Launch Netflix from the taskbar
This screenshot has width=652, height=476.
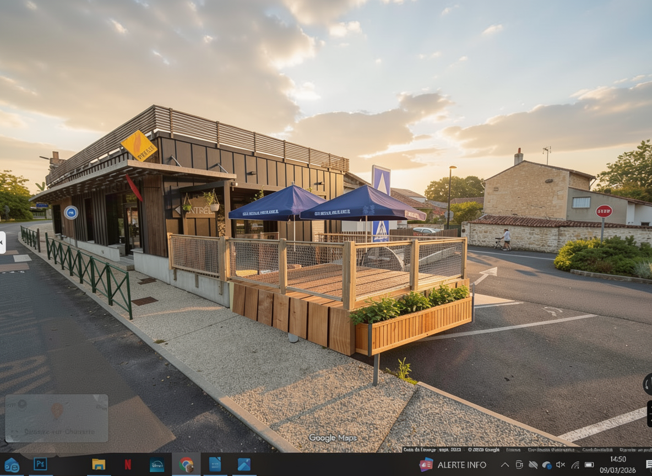click(x=128, y=464)
